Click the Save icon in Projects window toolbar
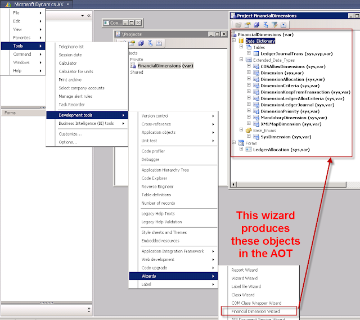The width and height of the screenshot is (360, 320). tap(141, 43)
